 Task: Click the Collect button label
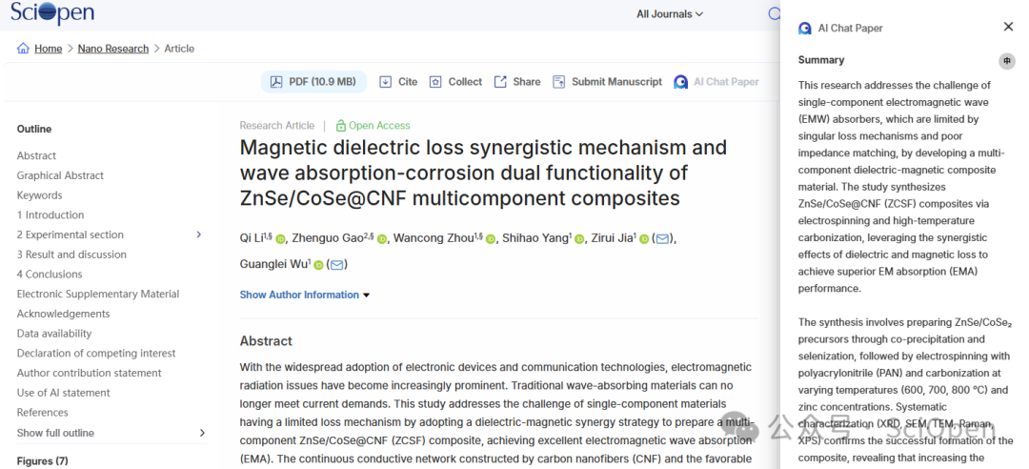pyautogui.click(x=465, y=81)
